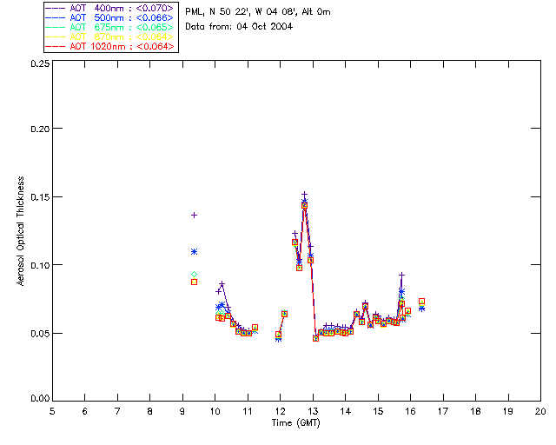Click the isolated green diamond marker near 9:20
The width and height of the screenshot is (556, 445).
(194, 275)
